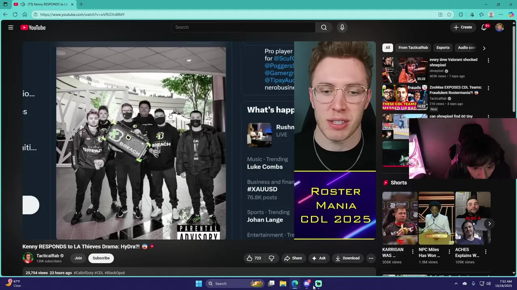This screenshot has width=517, height=290.
Task: Click the '25,754 views' text
Action: tap(37, 273)
